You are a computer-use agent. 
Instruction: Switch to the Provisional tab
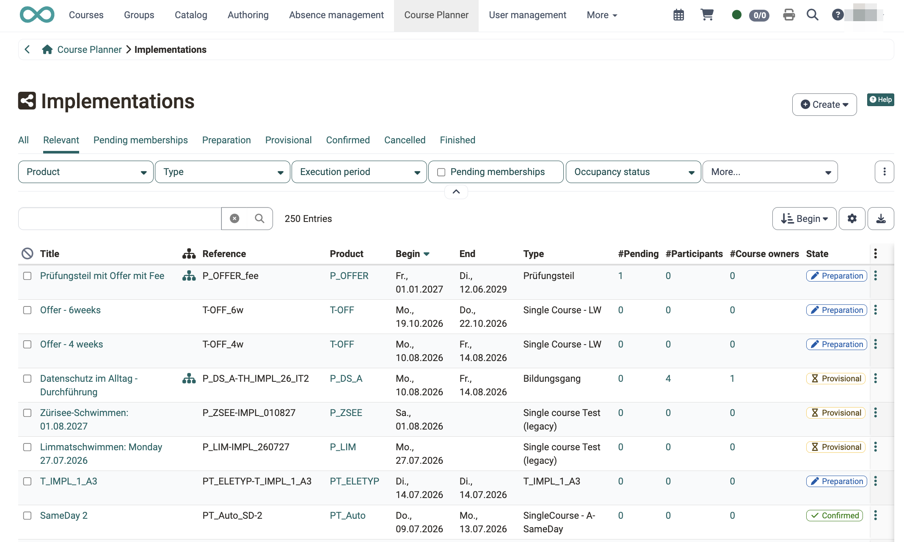pyautogui.click(x=288, y=140)
